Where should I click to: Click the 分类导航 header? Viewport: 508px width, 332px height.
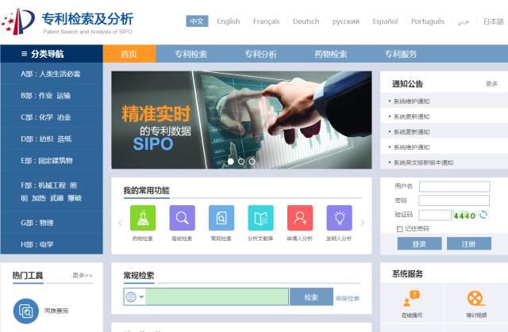click(x=52, y=54)
